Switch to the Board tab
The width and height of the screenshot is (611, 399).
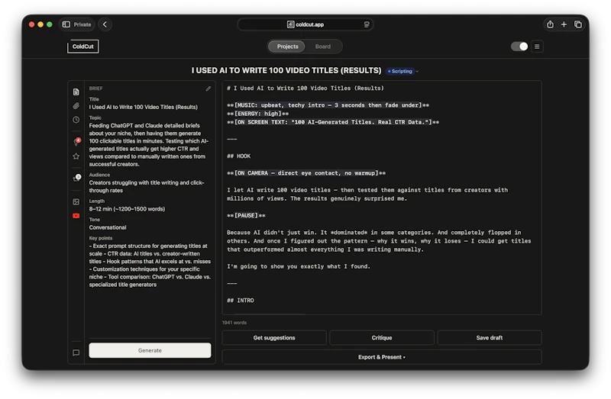322,47
